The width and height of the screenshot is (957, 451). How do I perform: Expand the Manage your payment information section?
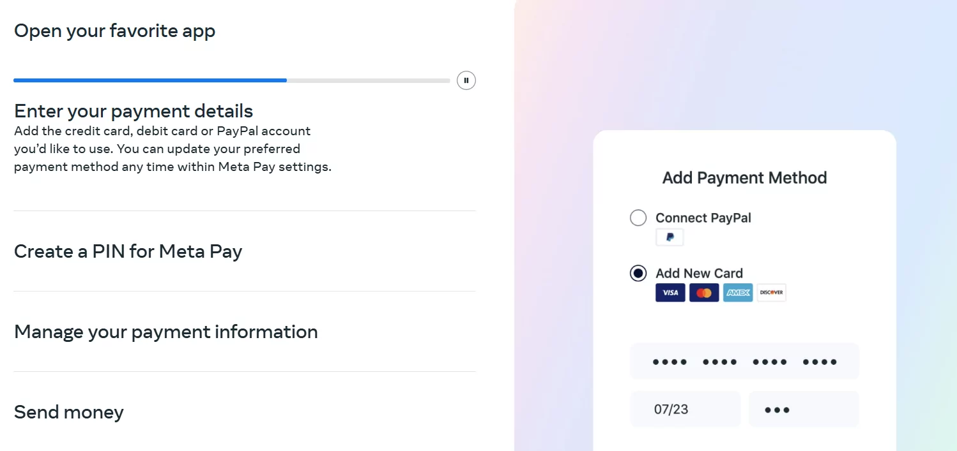[165, 332]
